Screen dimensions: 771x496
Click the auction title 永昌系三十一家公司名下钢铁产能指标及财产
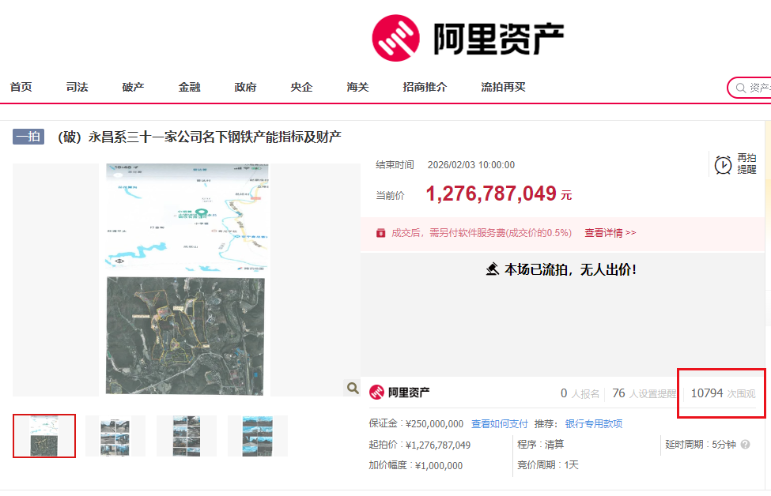point(198,137)
